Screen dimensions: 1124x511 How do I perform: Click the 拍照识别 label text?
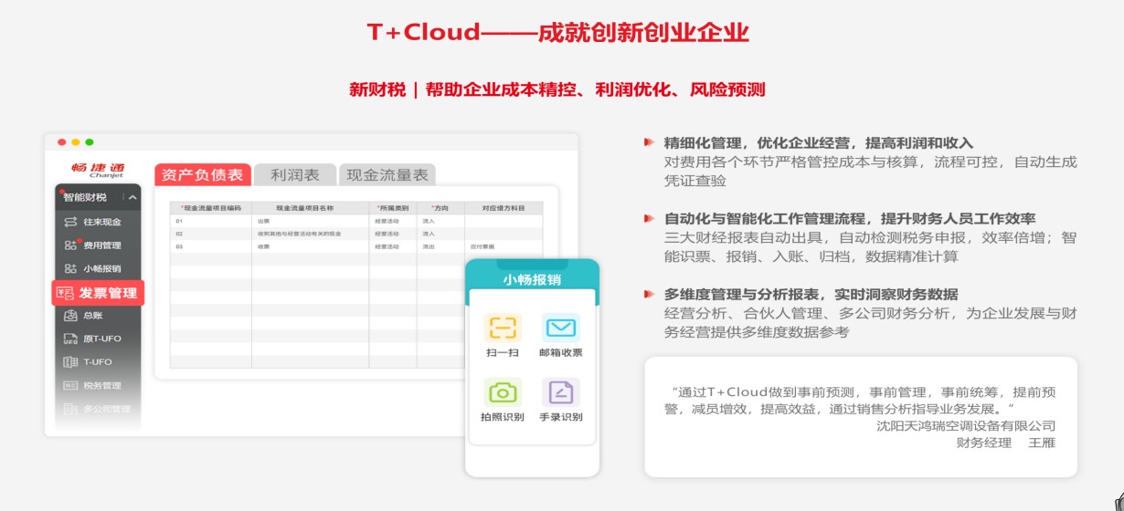(x=502, y=417)
